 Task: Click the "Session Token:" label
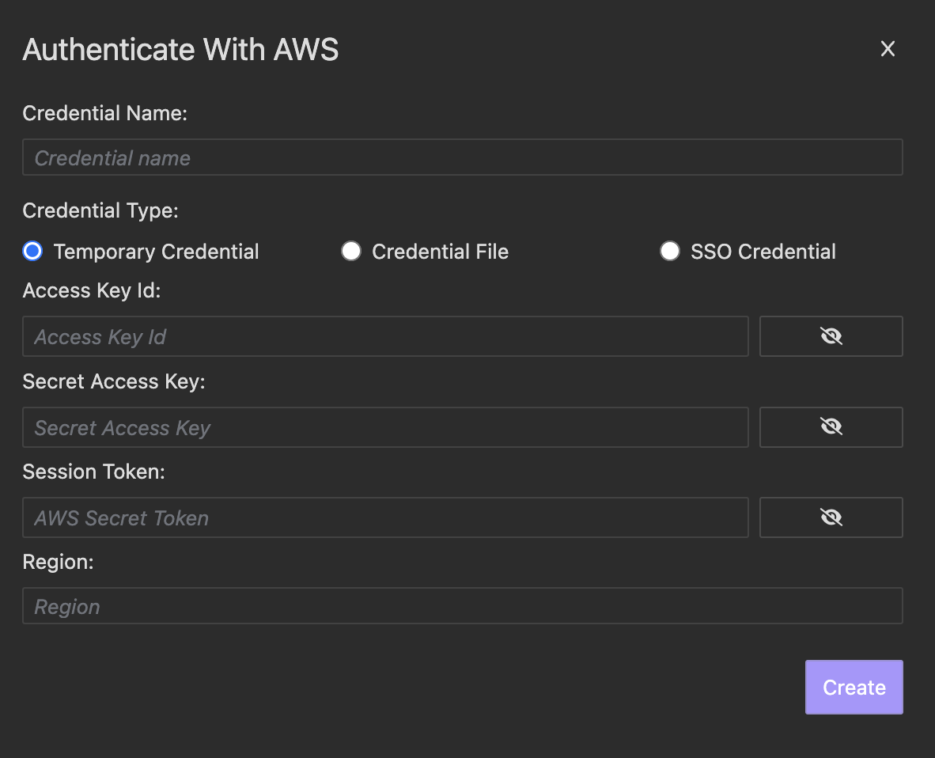coord(93,472)
